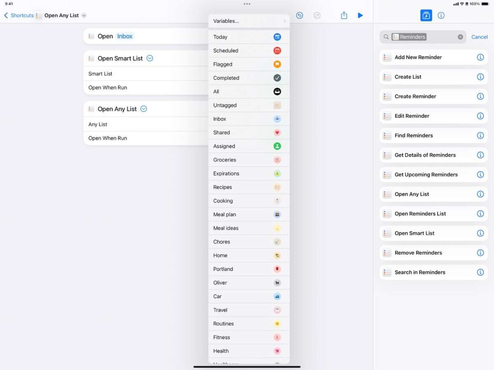Viewport: 494px width, 370px height.
Task: Click the Meal plan icon
Action: tap(277, 214)
